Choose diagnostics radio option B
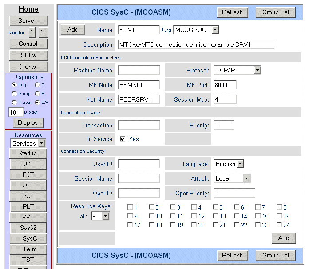The image size is (309, 269). point(37,94)
